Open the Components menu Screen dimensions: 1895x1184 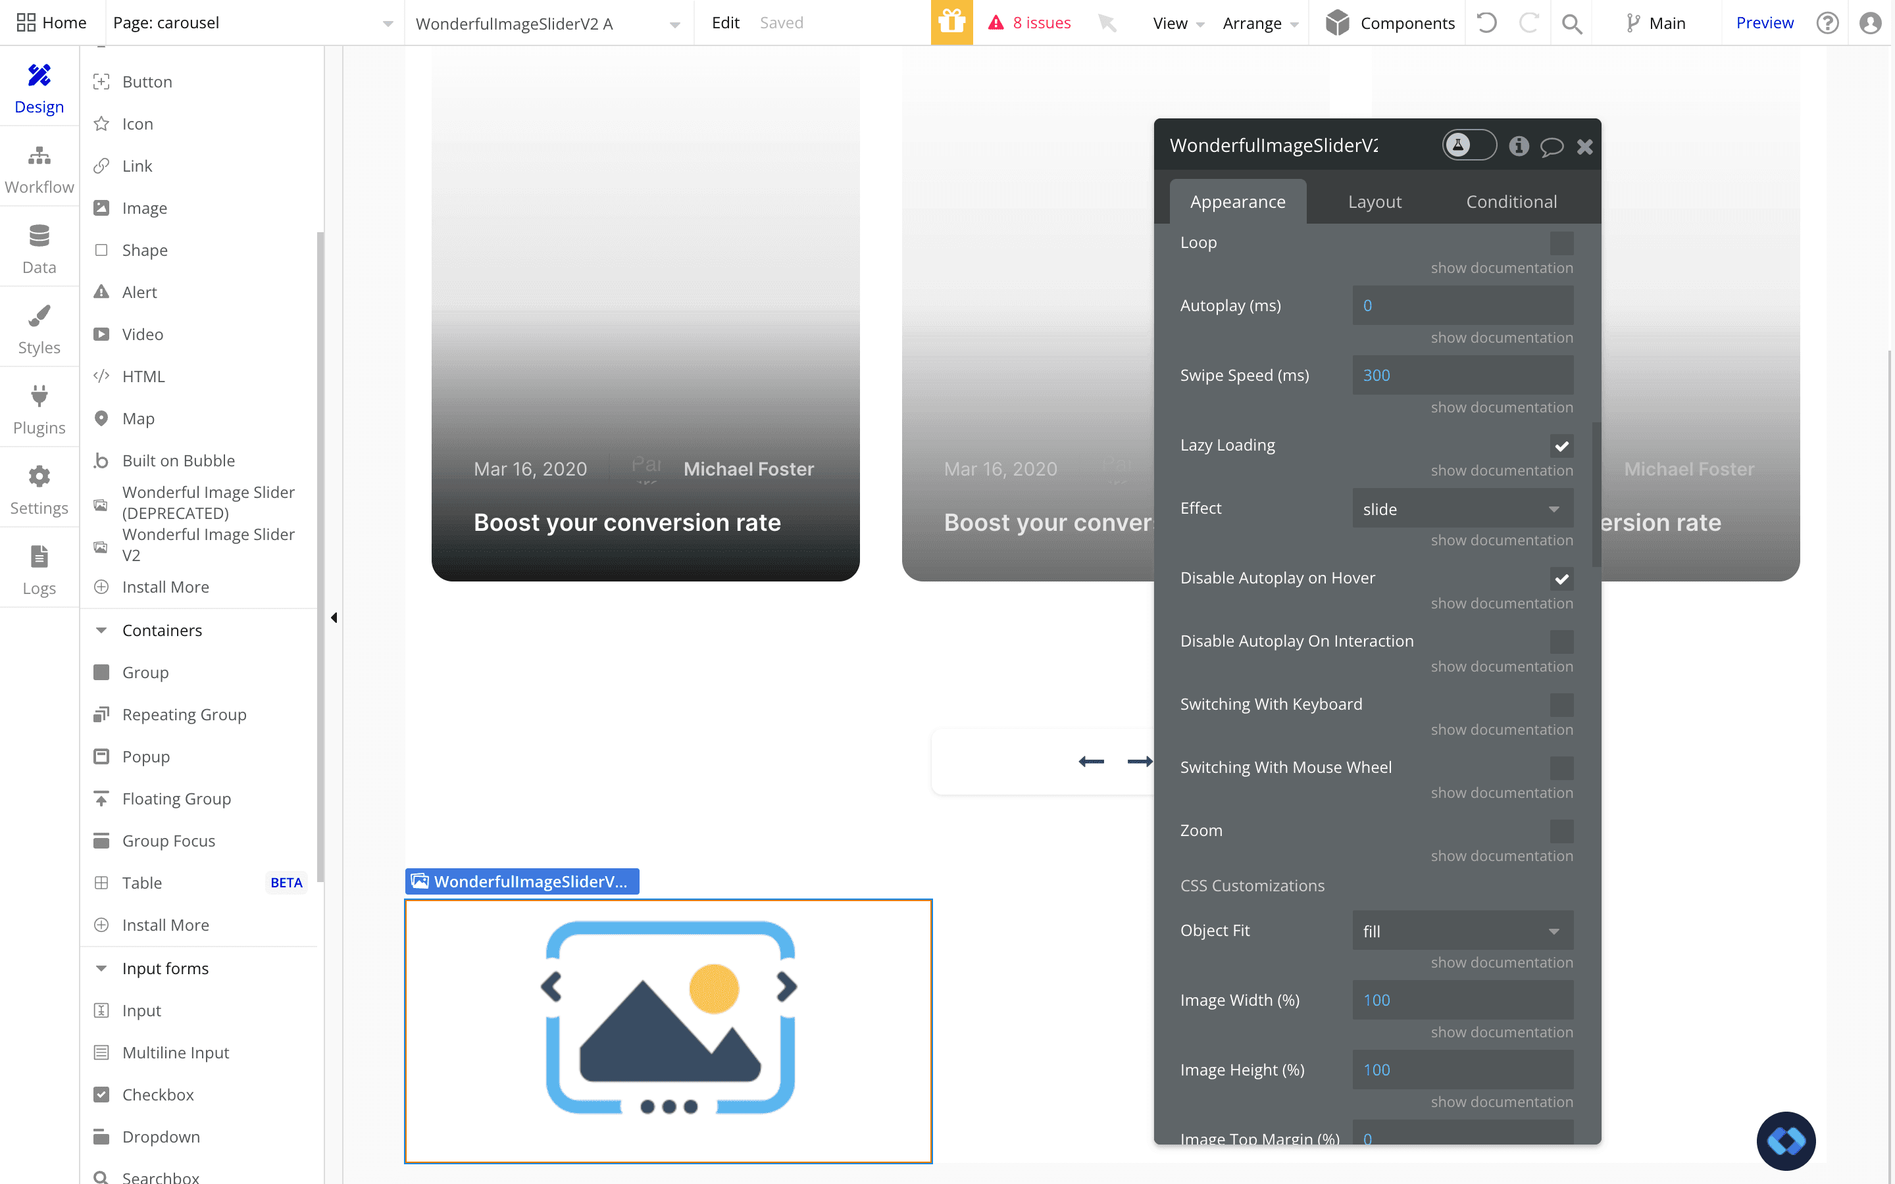click(x=1390, y=24)
